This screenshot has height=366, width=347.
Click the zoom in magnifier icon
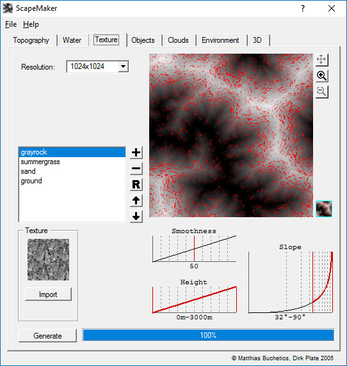tap(322, 76)
